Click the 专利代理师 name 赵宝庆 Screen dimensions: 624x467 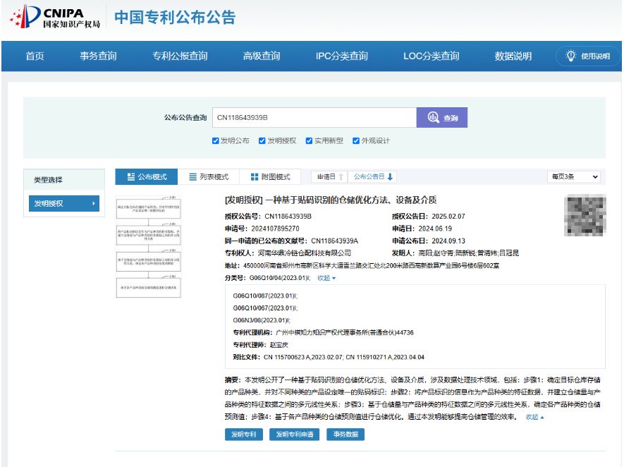tap(279, 345)
